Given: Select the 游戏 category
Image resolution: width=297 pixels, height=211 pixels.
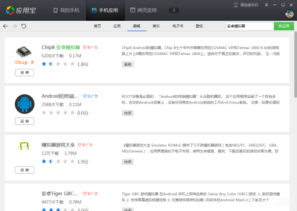Looking at the screenshot, I should pyautogui.click(x=137, y=26).
